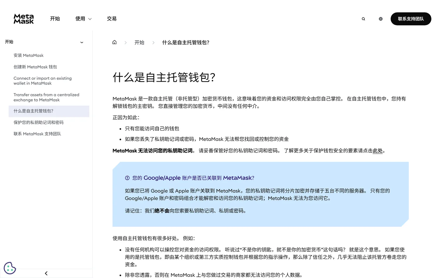This screenshot has height=278, width=445.
Task: Click bullet 只有您能访问自己的钱包
Action: tap(152, 129)
